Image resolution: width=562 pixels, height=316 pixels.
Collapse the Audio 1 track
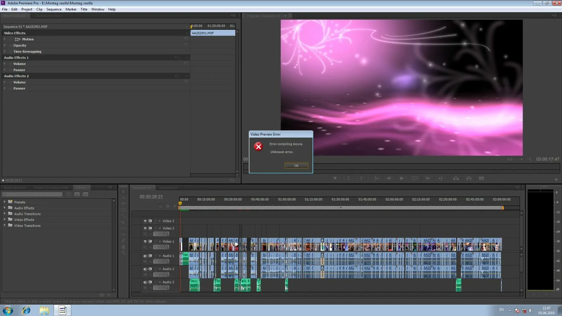tap(160, 256)
